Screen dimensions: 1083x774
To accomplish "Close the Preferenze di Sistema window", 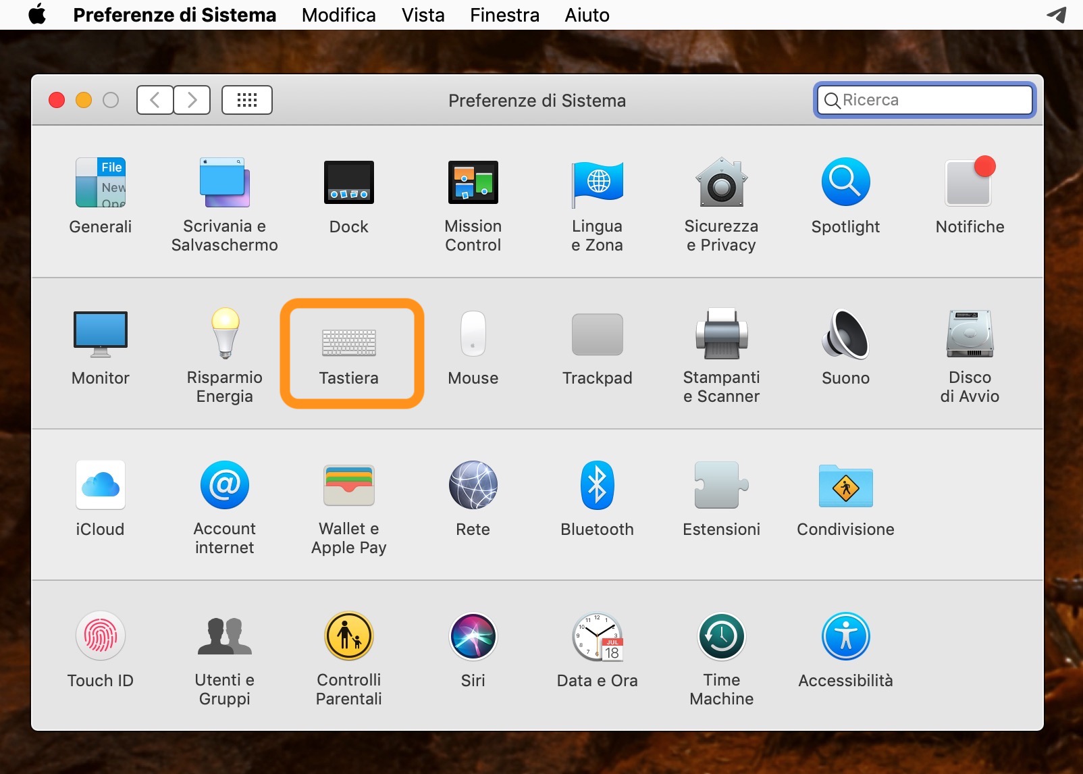I will click(x=57, y=101).
